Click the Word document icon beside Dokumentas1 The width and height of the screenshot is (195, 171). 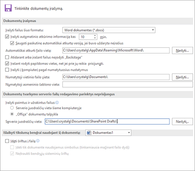(x=89, y=132)
